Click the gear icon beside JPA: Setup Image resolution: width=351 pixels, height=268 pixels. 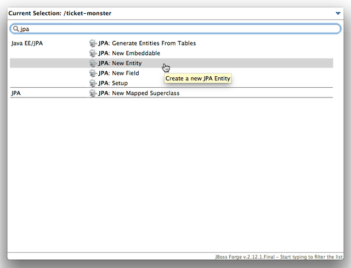[93, 83]
